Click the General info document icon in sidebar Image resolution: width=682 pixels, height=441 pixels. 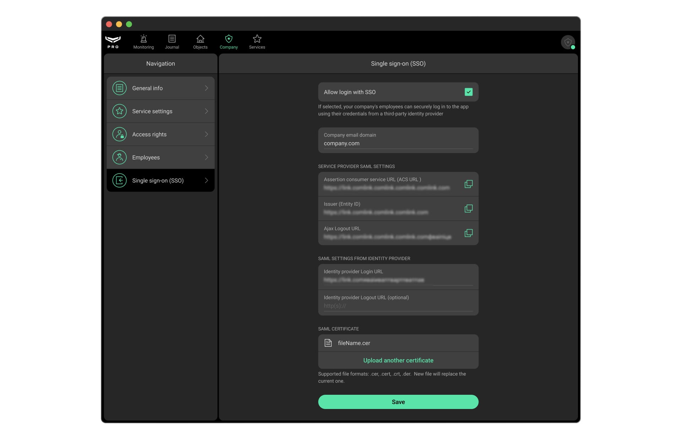tap(119, 88)
